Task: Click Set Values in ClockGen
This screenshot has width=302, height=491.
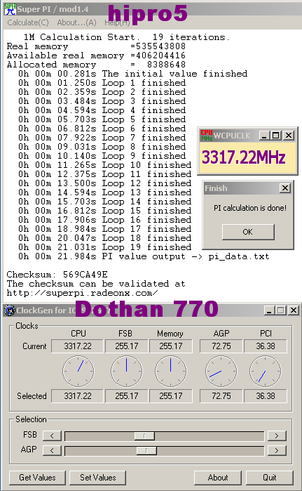Action: [x=98, y=478]
